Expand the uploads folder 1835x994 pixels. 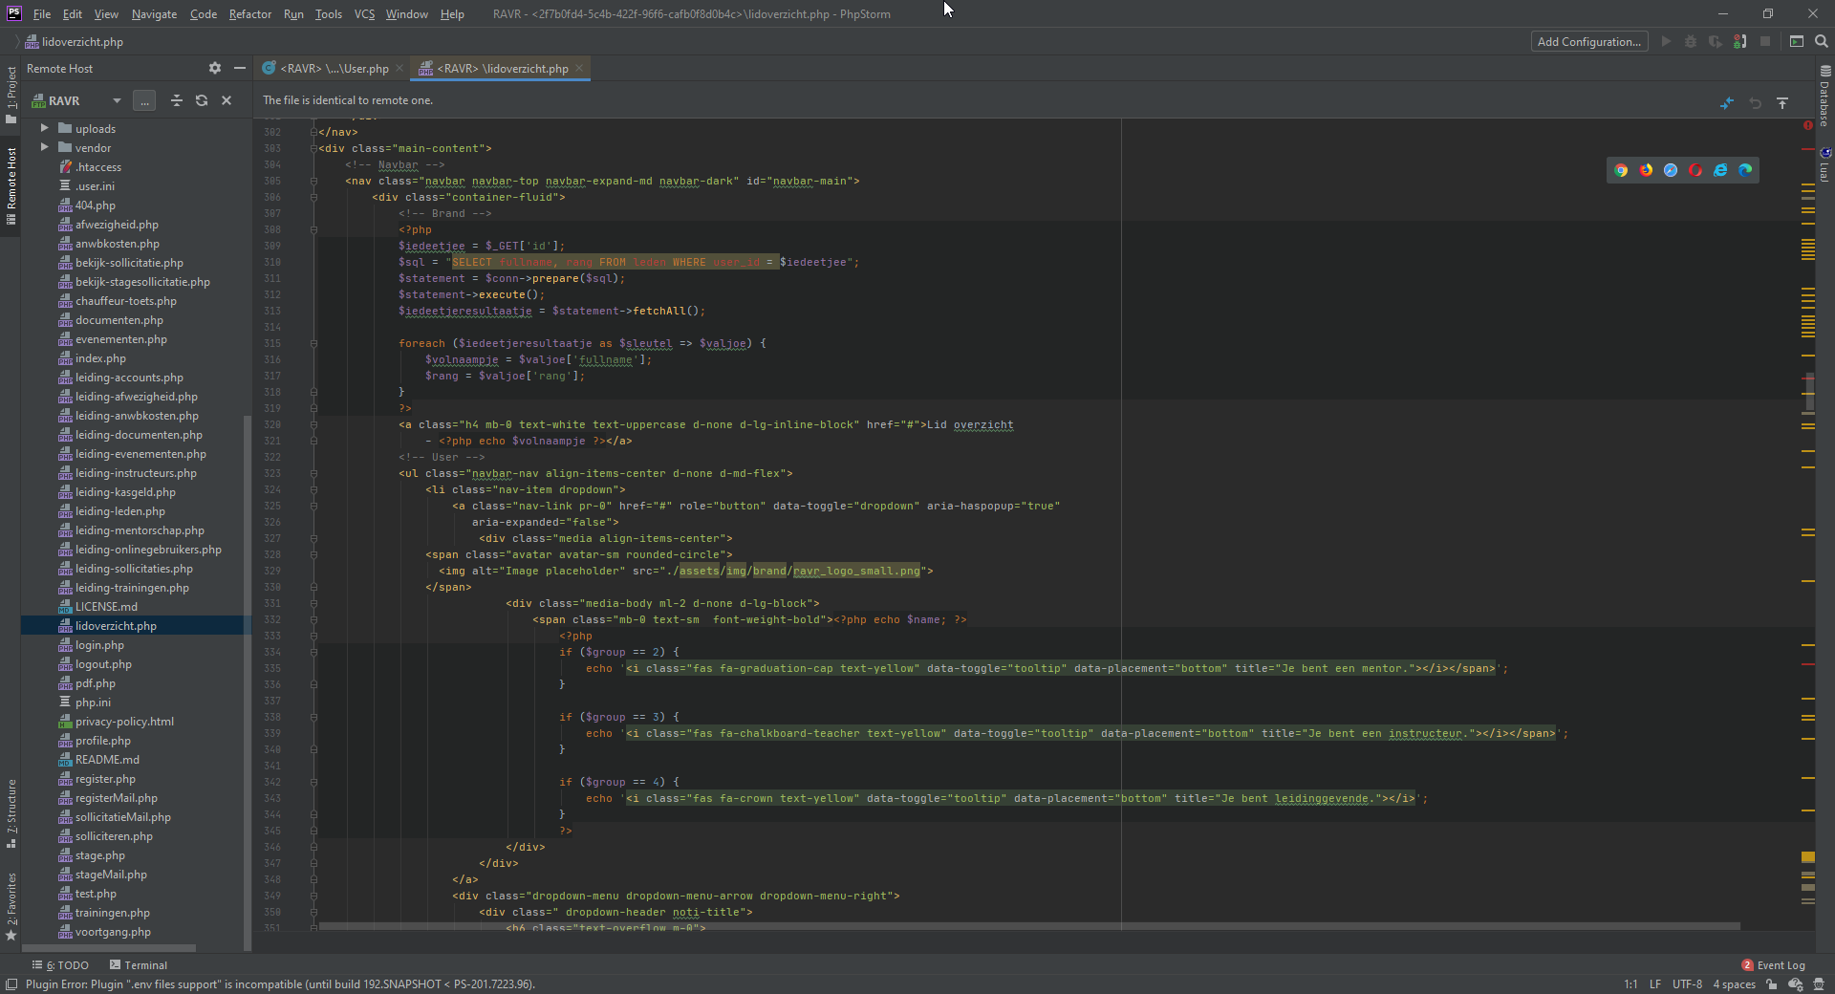(44, 128)
